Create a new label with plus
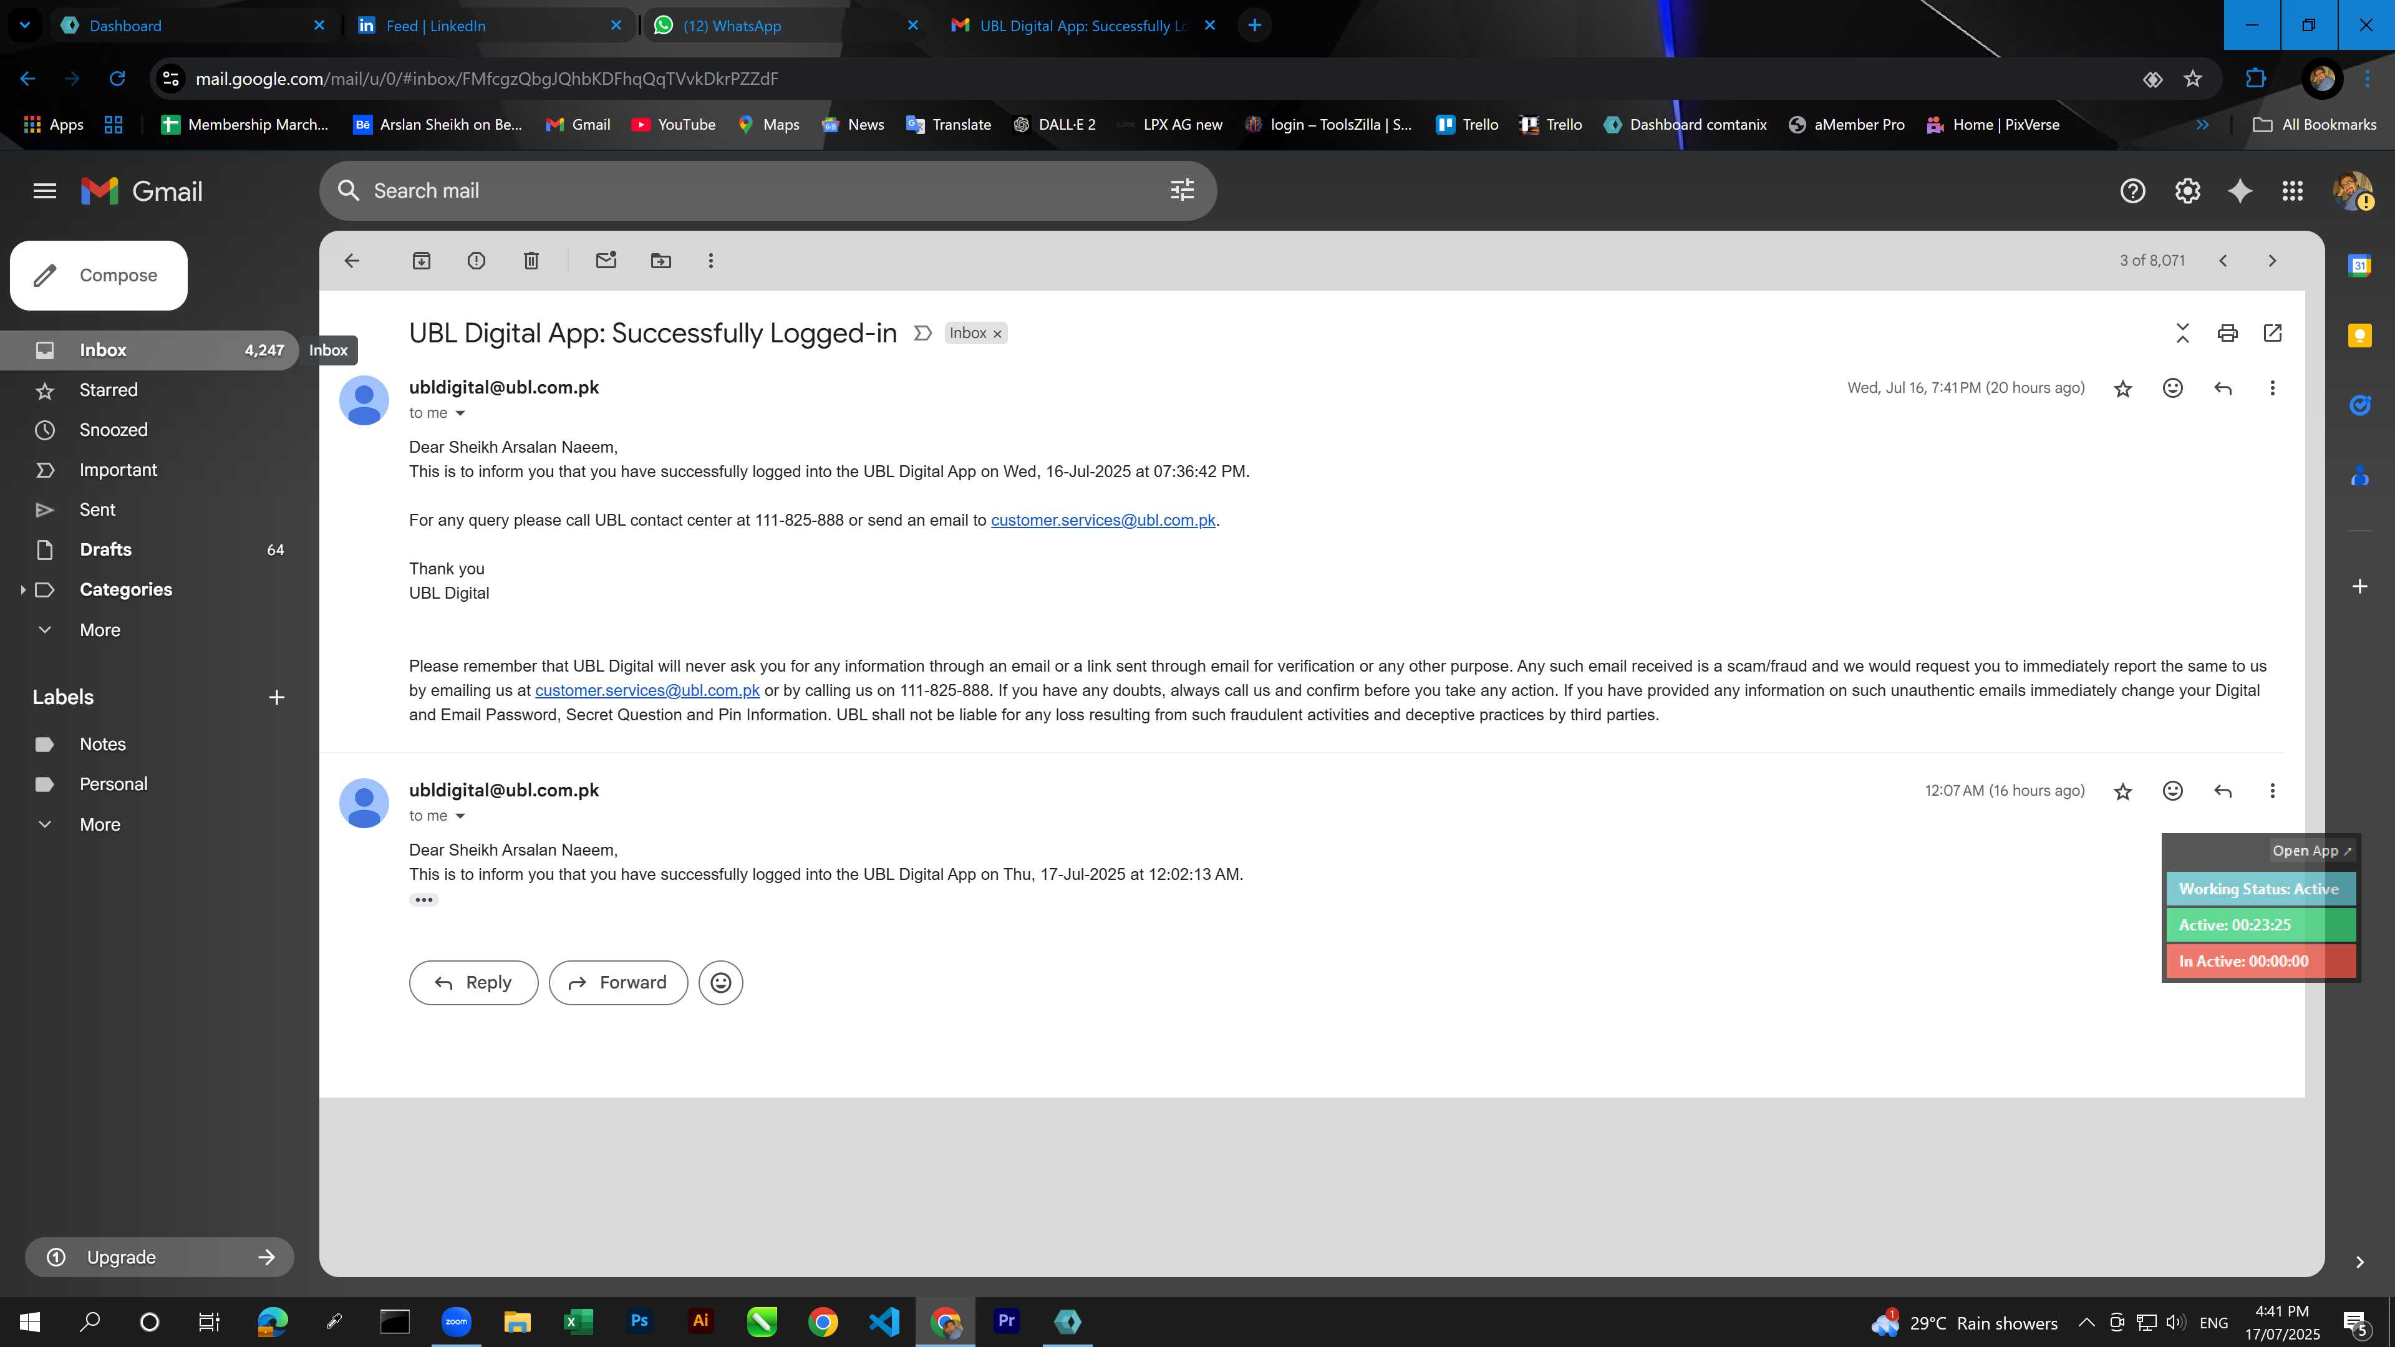 click(x=276, y=697)
